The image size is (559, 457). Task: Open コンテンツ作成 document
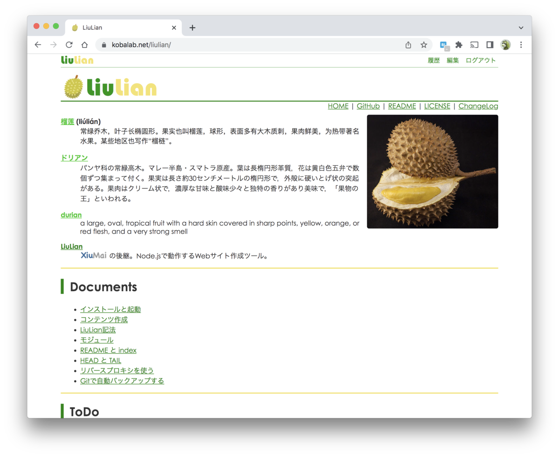(x=104, y=320)
